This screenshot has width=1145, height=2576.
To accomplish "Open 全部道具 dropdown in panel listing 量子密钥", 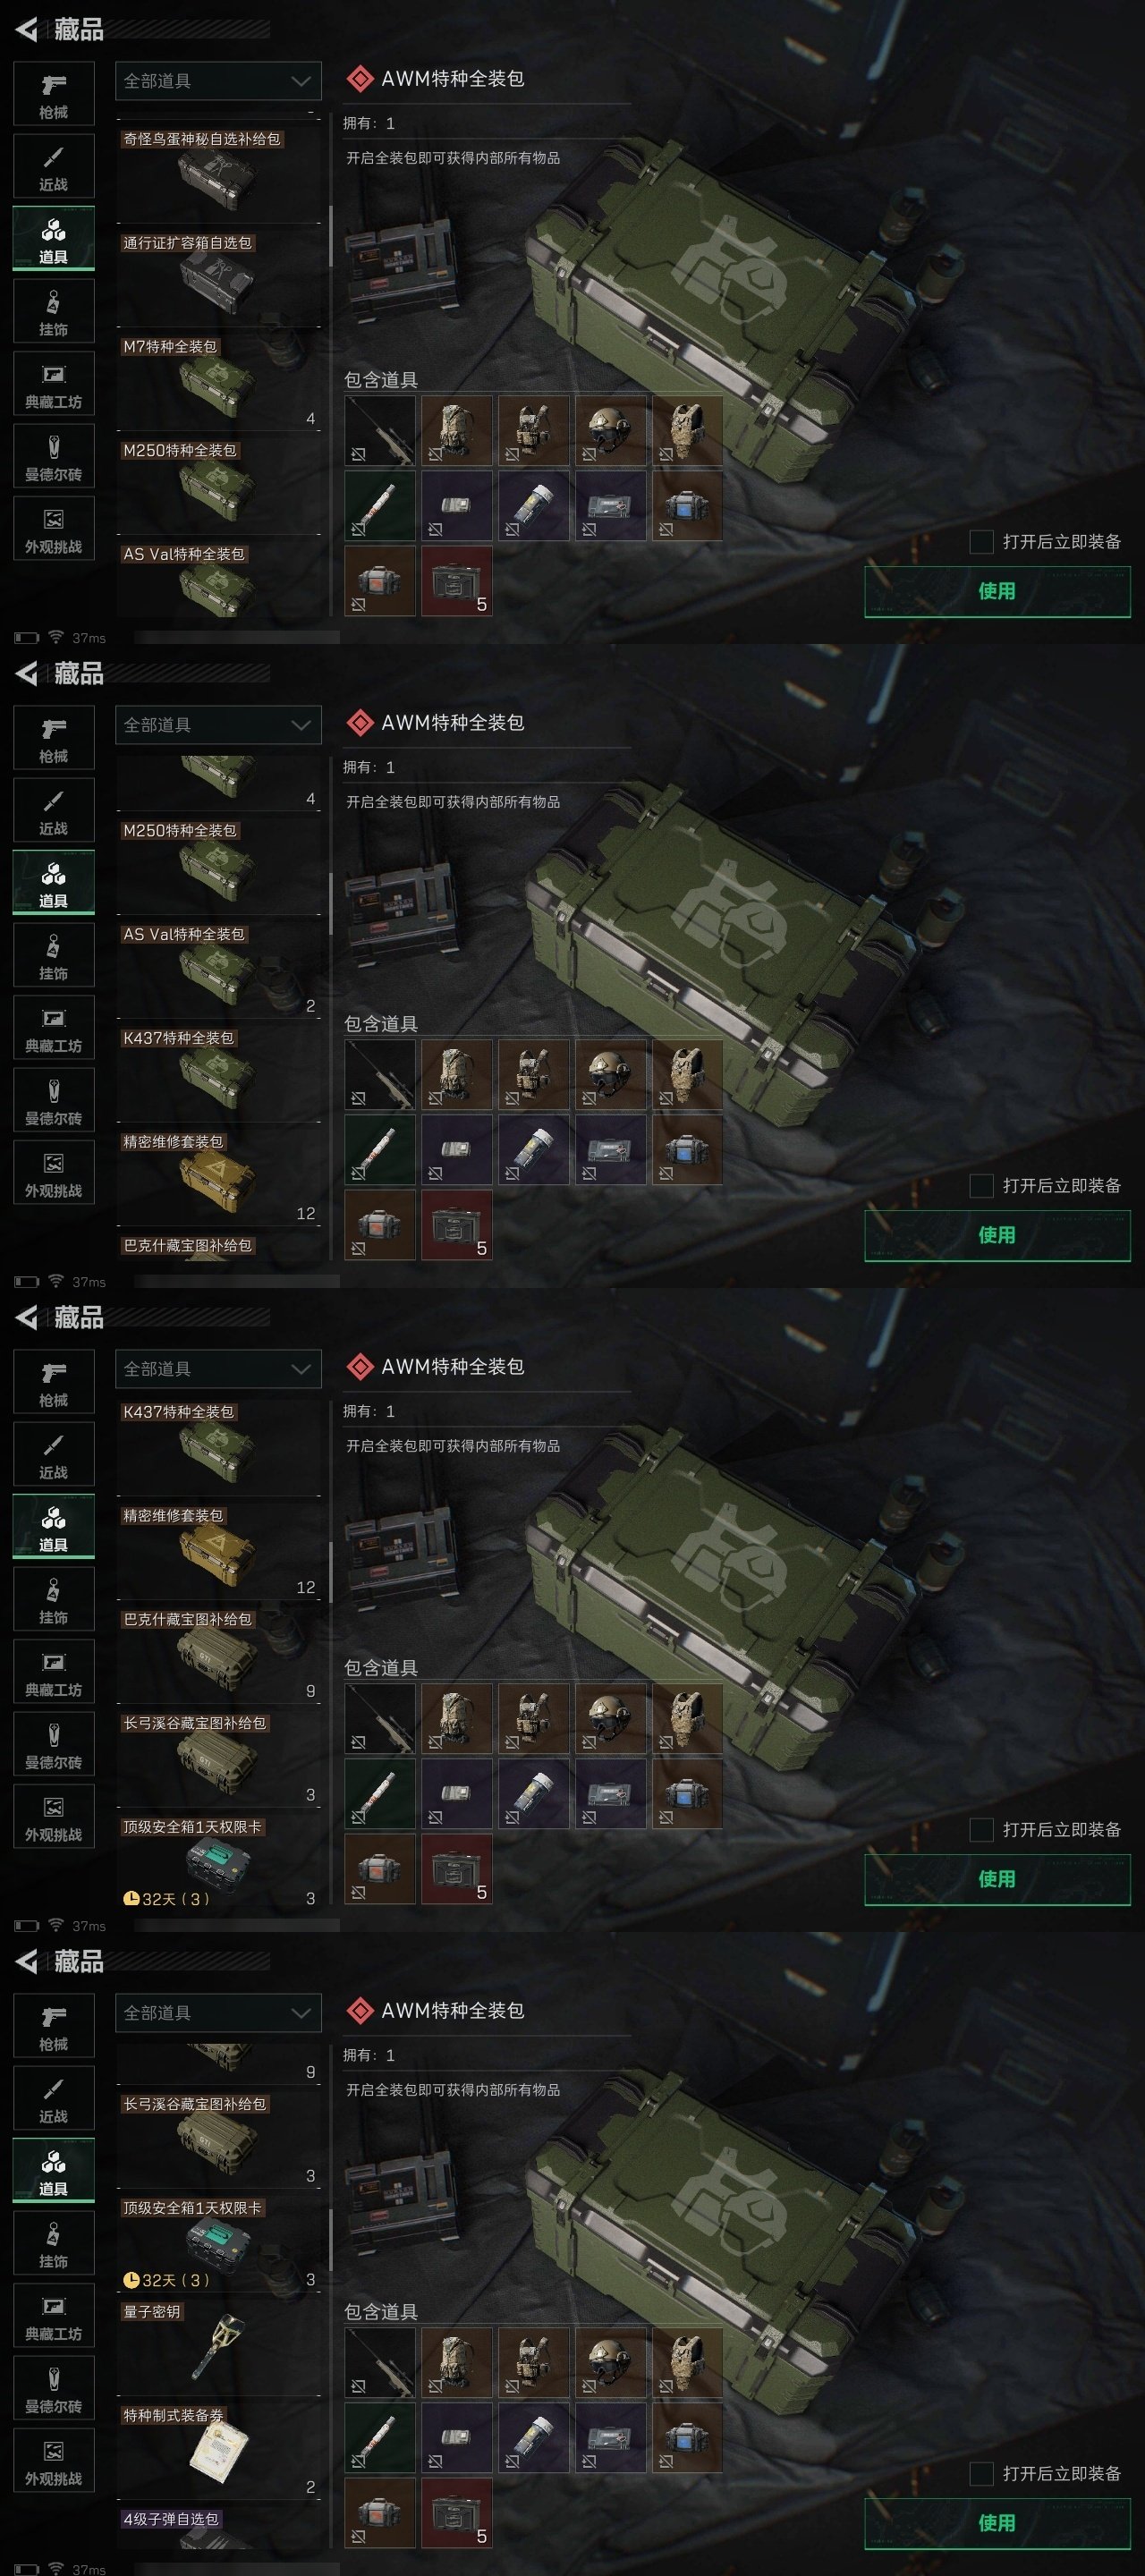I will [x=218, y=2013].
